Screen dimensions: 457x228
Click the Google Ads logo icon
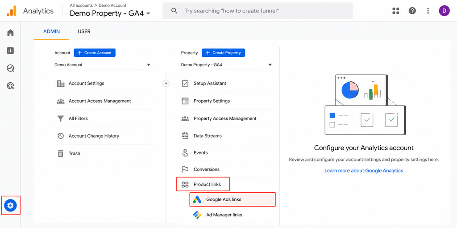coord(197,199)
